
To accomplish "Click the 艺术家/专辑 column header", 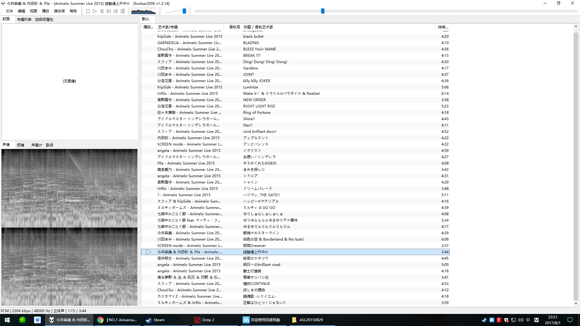I will pos(168,27).
